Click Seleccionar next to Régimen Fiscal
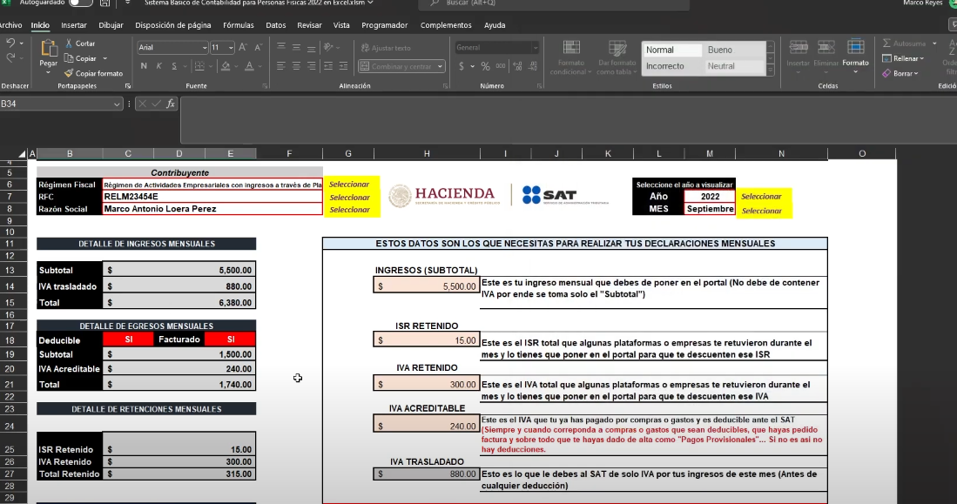The height and width of the screenshot is (504, 957). [x=349, y=185]
